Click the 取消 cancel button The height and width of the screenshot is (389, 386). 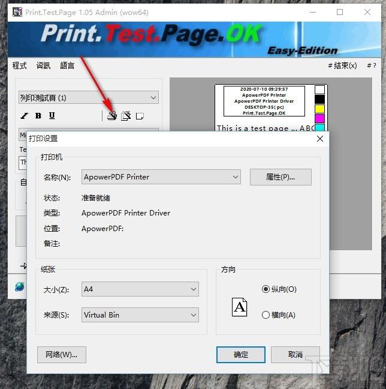click(x=295, y=355)
